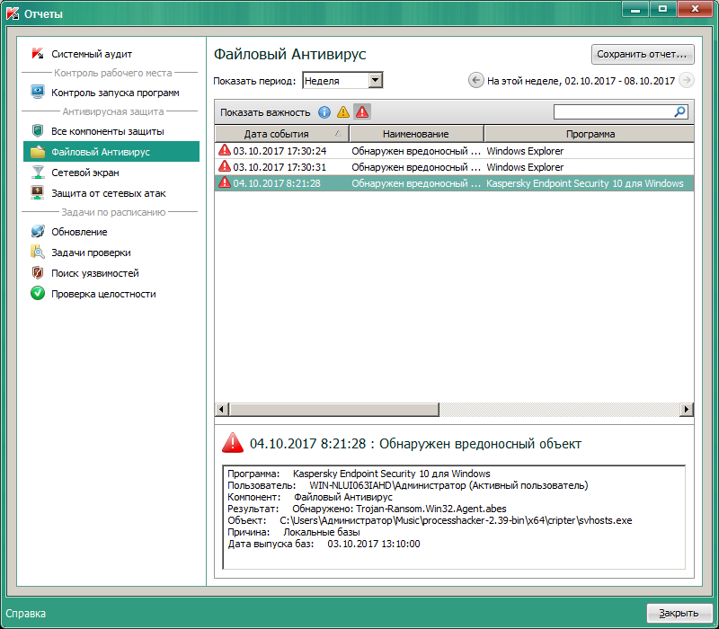Click the Поиск уязвимостей shield icon
Viewport: 719px width, 629px height.
pyautogui.click(x=38, y=273)
